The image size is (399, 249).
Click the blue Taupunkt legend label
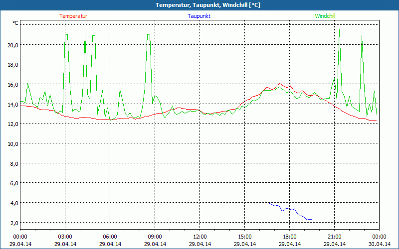[199, 16]
